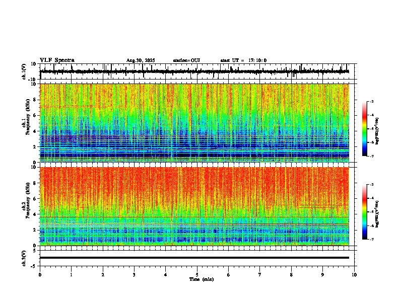Click the "10" tick on the time axis
399x308 pixels.
(x=354, y=275)
